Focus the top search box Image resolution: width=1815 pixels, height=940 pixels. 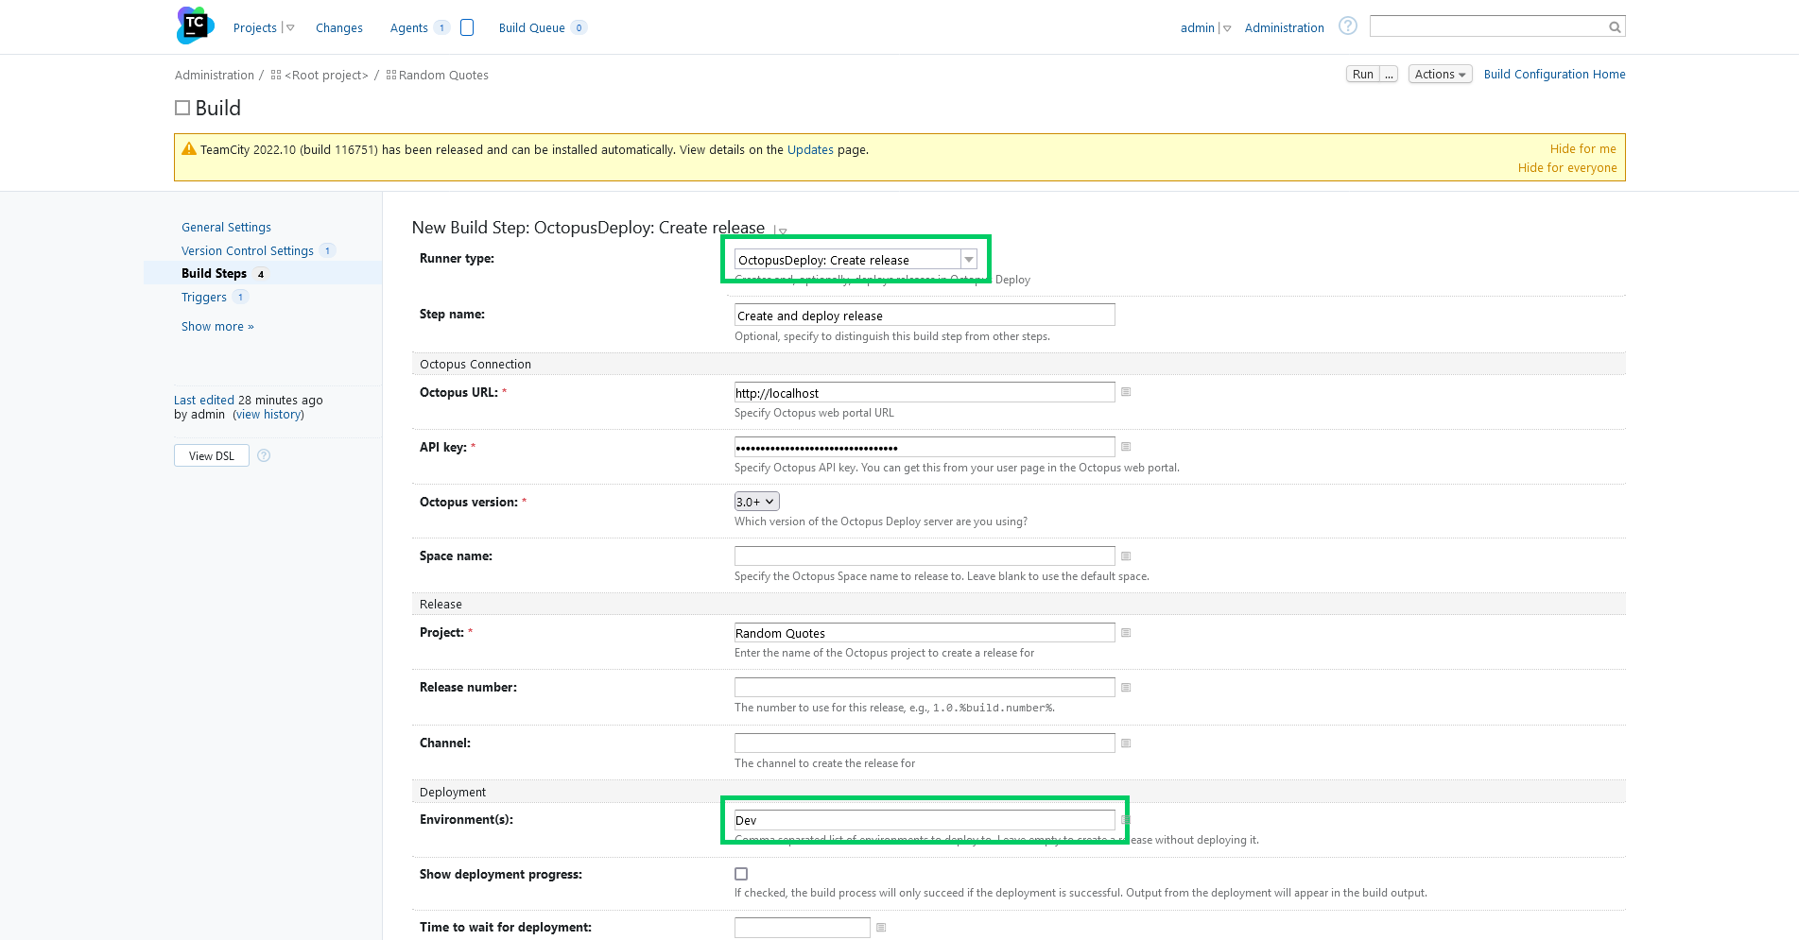click(1489, 26)
